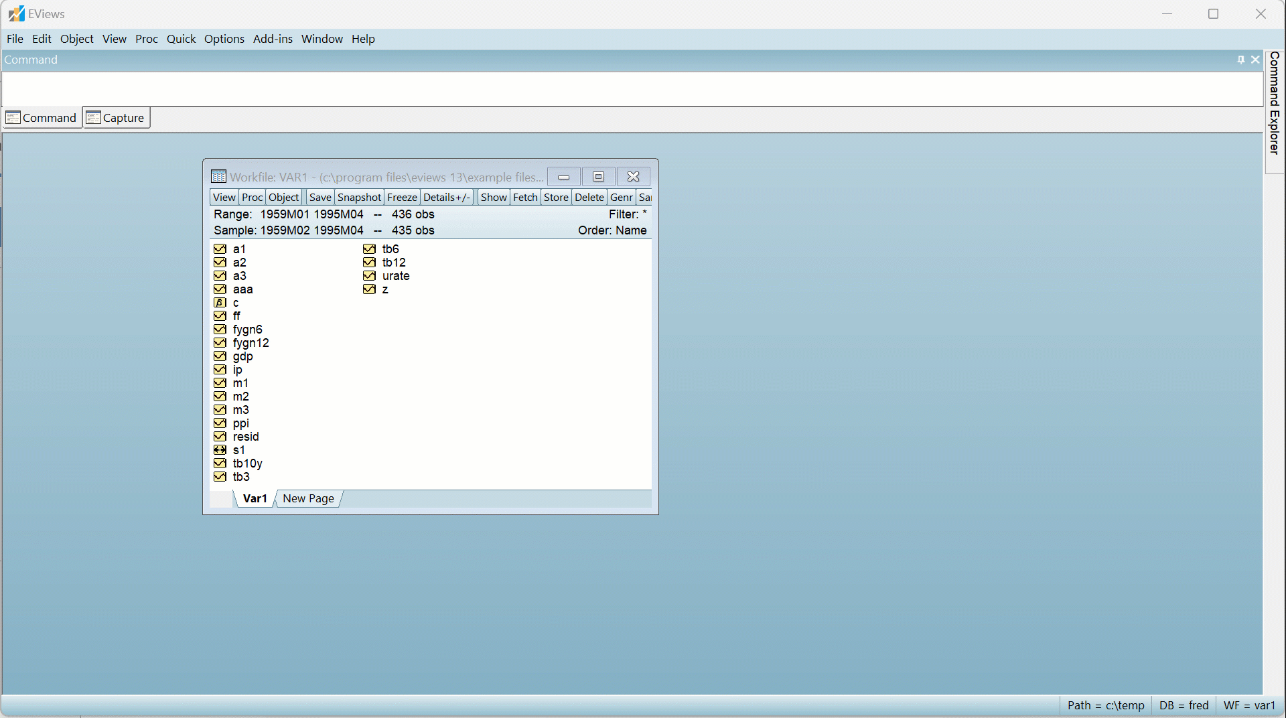Click the Store toolbar button

coord(556,197)
